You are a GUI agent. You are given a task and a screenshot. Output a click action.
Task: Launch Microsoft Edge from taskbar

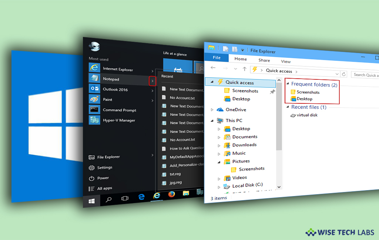pyautogui.click(x=141, y=197)
